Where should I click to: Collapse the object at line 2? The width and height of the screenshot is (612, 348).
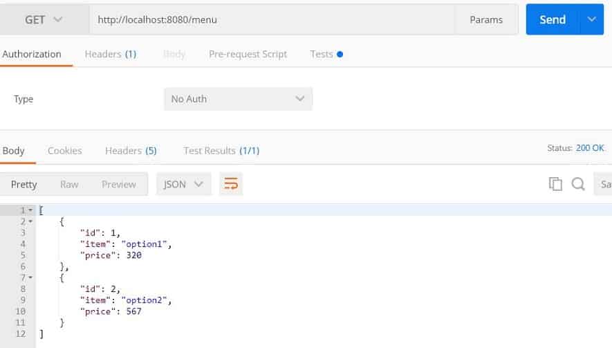(30, 221)
